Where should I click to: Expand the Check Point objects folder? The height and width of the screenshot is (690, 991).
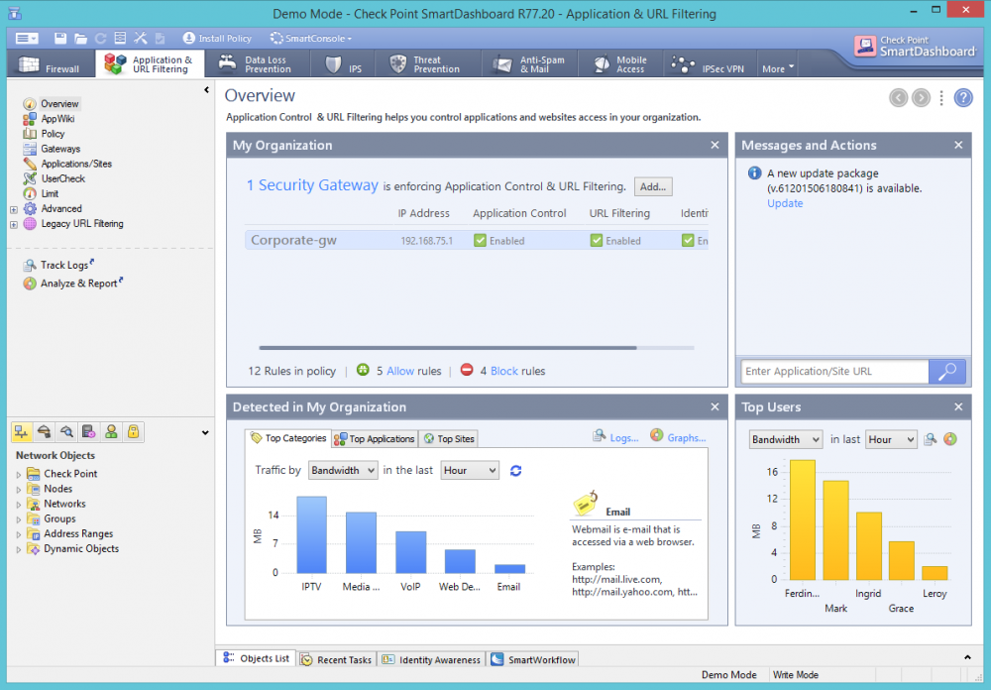point(18,474)
